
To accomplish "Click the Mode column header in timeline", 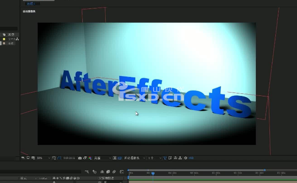I will [23, 178].
